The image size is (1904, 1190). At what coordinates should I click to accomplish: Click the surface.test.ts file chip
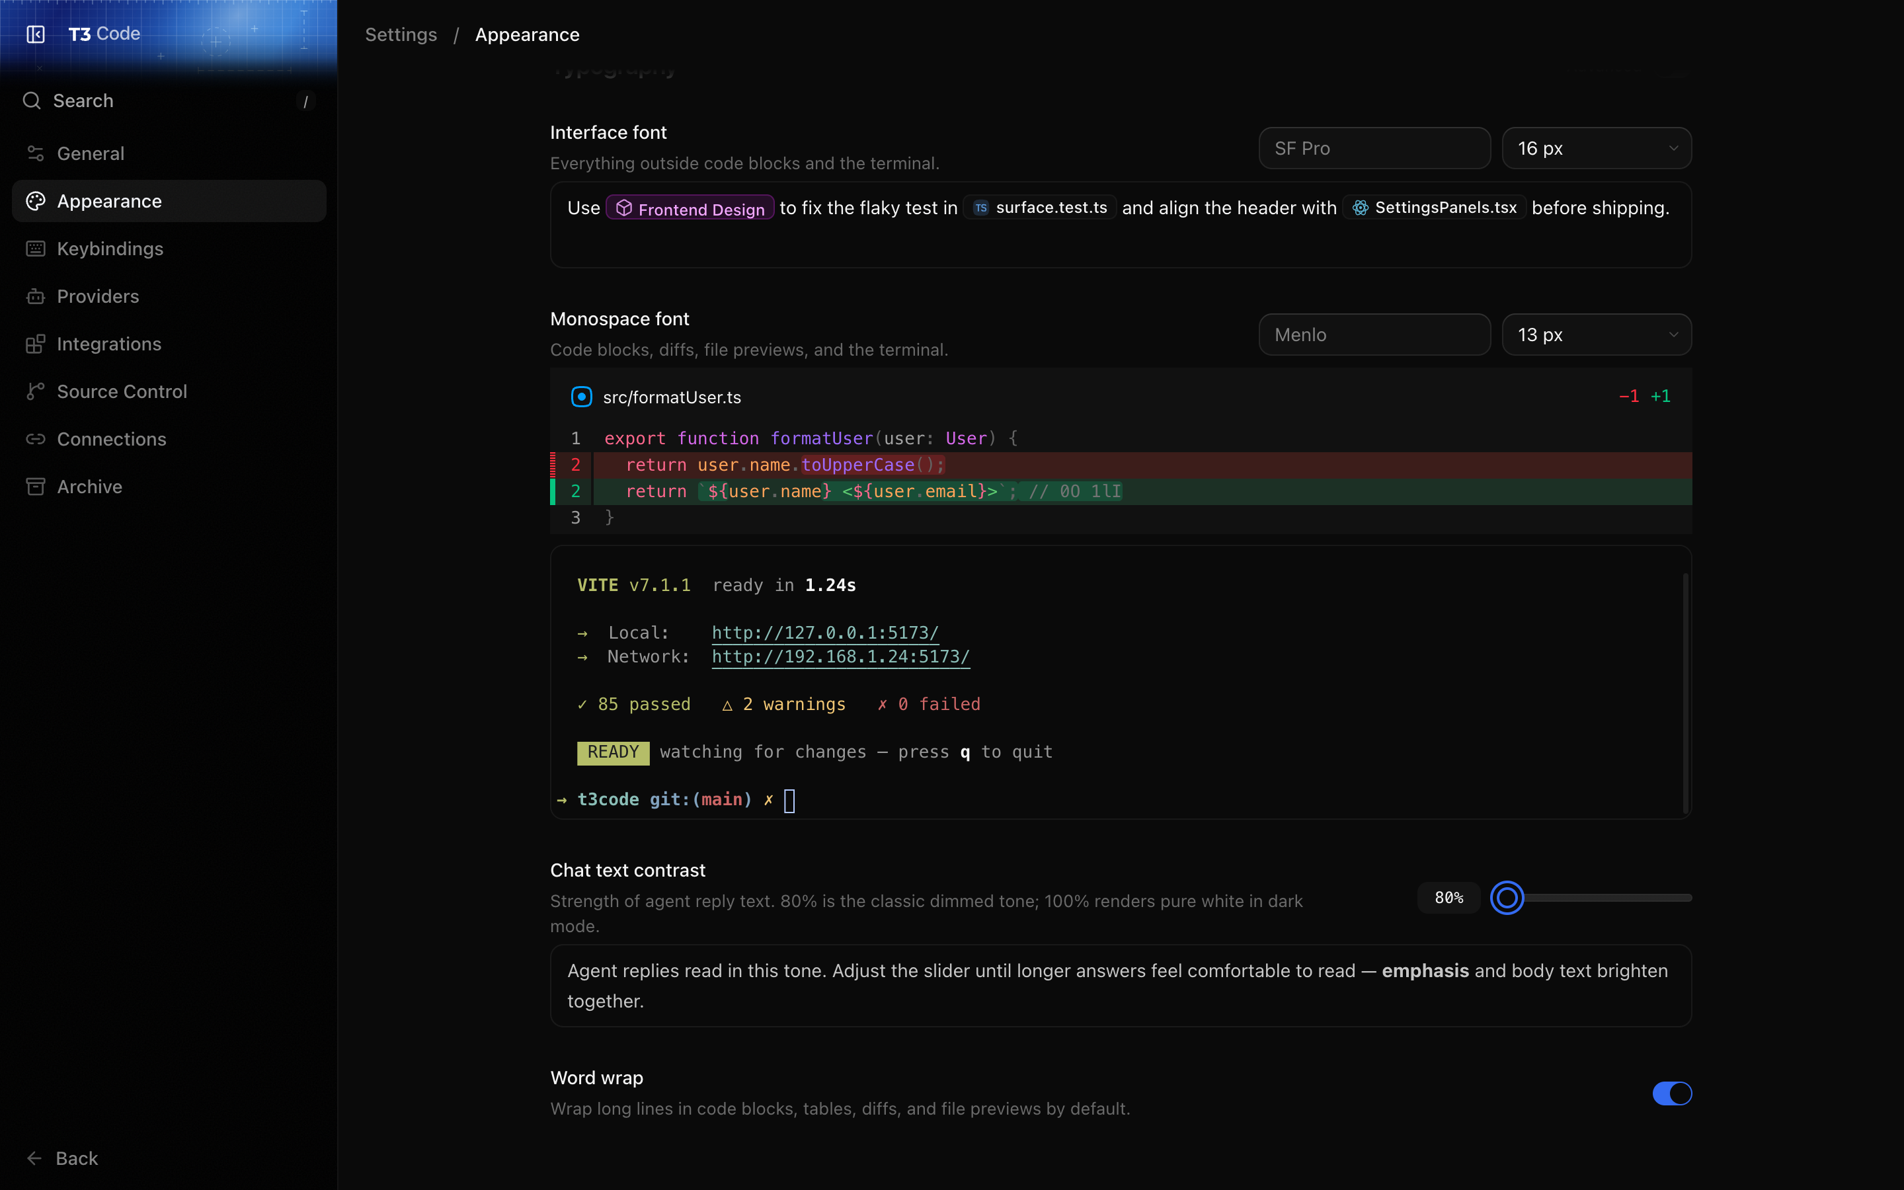click(x=1039, y=208)
